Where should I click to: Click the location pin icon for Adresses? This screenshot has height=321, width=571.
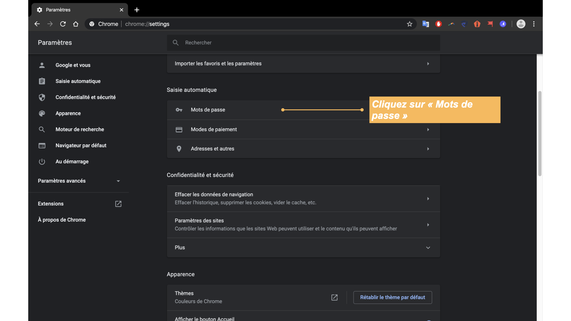click(x=179, y=149)
